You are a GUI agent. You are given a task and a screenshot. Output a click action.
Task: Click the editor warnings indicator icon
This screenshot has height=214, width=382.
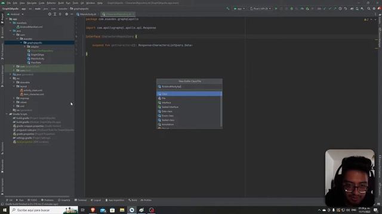click(x=366, y=20)
